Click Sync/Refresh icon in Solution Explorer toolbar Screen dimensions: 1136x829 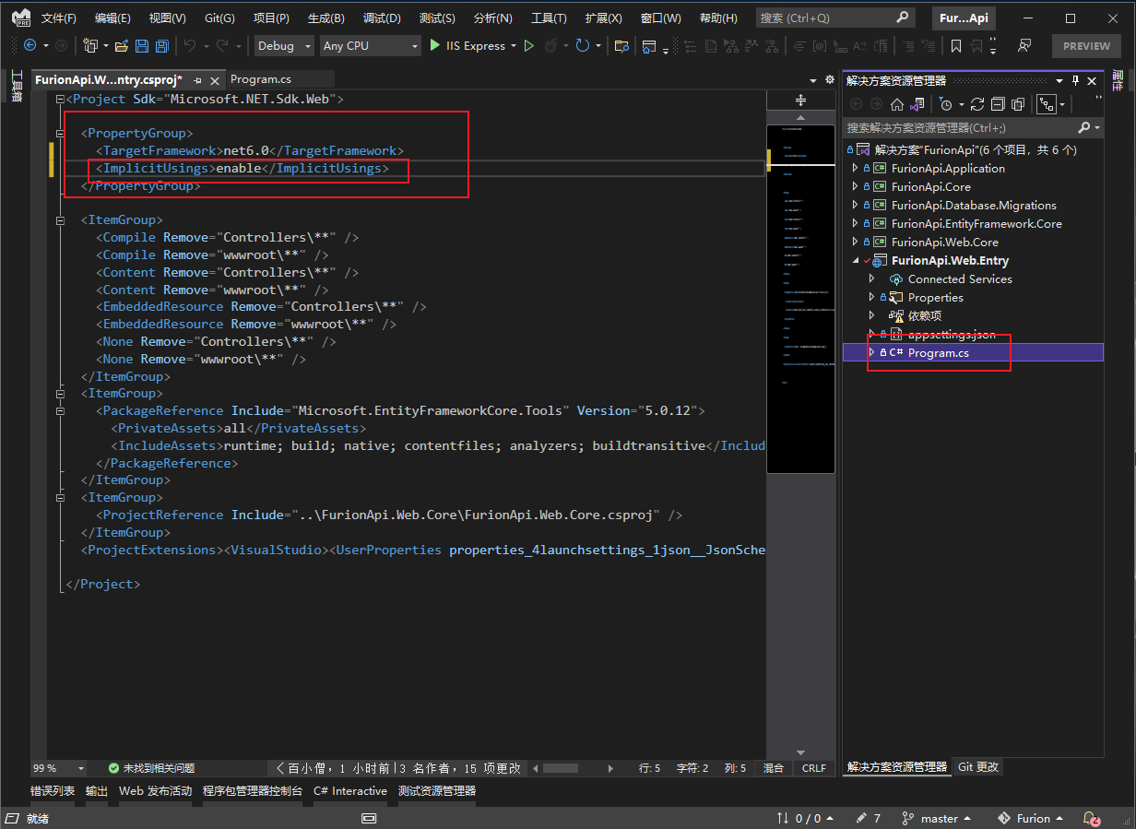977,104
